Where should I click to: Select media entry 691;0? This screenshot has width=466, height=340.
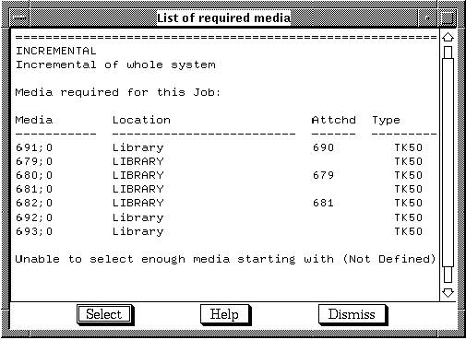(x=34, y=147)
